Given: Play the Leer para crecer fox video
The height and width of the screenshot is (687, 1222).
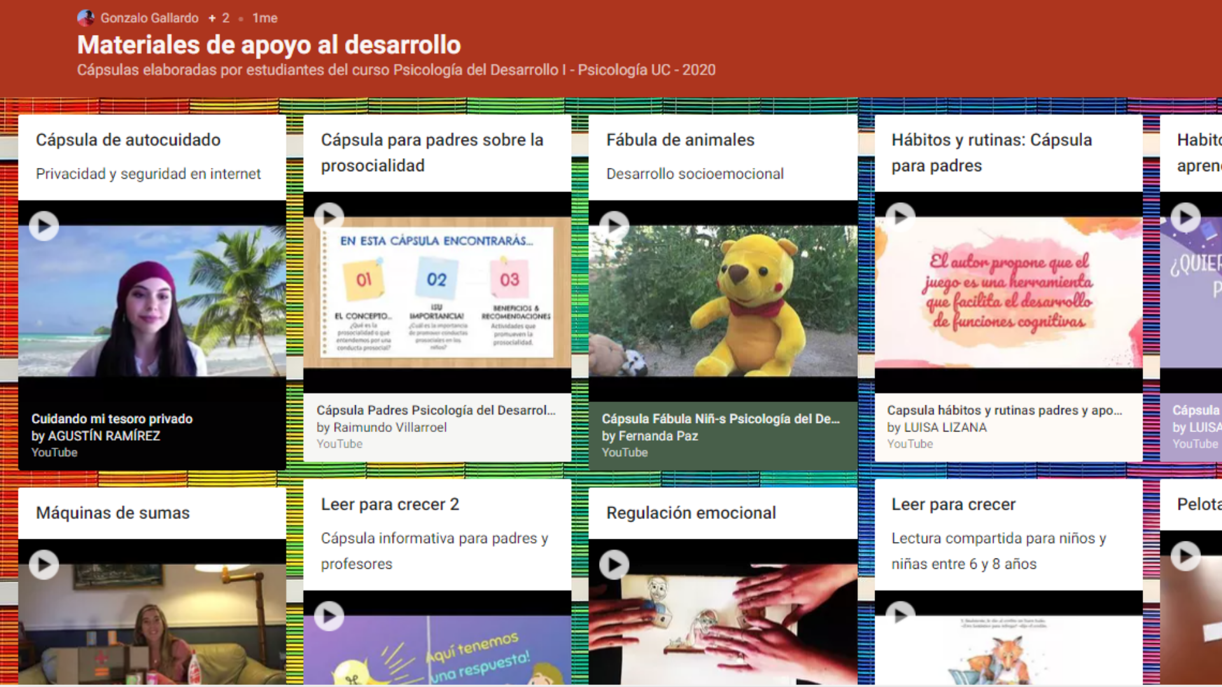Looking at the screenshot, I should pyautogui.click(x=900, y=614).
